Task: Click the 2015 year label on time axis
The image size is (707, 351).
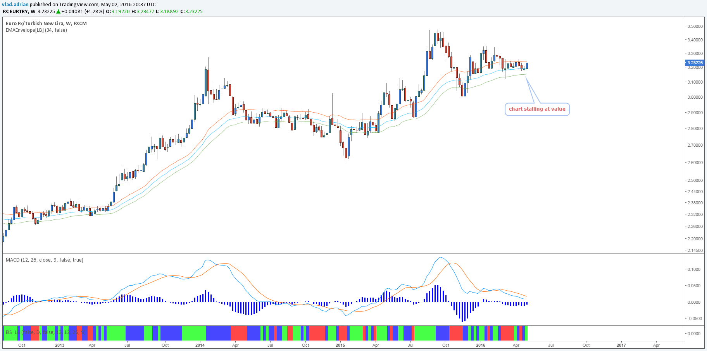Action: click(x=340, y=345)
